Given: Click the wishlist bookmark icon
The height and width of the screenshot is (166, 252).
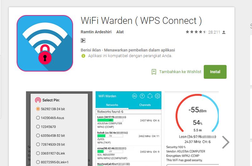Looking at the screenshot, I should coord(154,72).
